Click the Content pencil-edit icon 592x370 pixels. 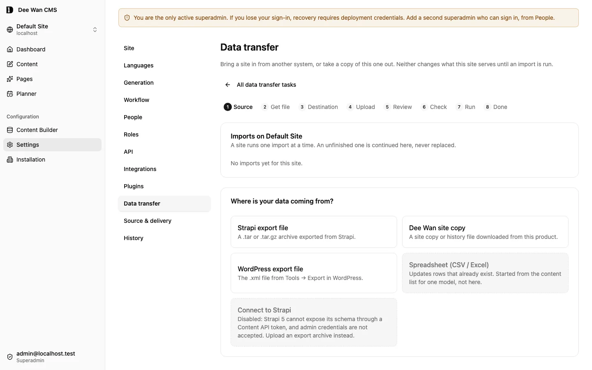pyautogui.click(x=10, y=64)
